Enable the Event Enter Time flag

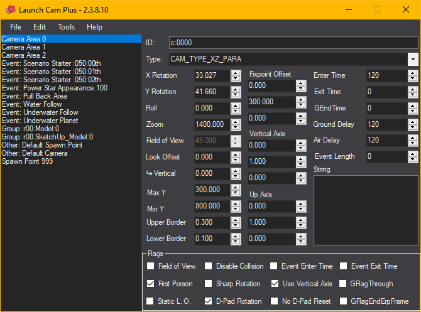[x=273, y=266]
